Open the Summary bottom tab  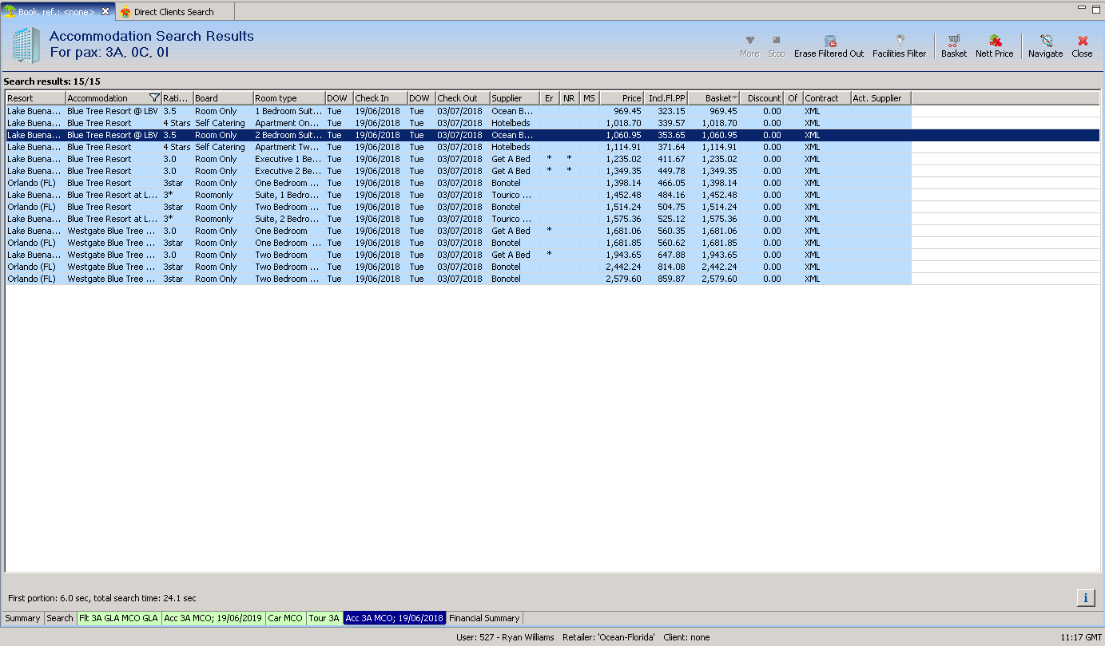[x=22, y=618]
